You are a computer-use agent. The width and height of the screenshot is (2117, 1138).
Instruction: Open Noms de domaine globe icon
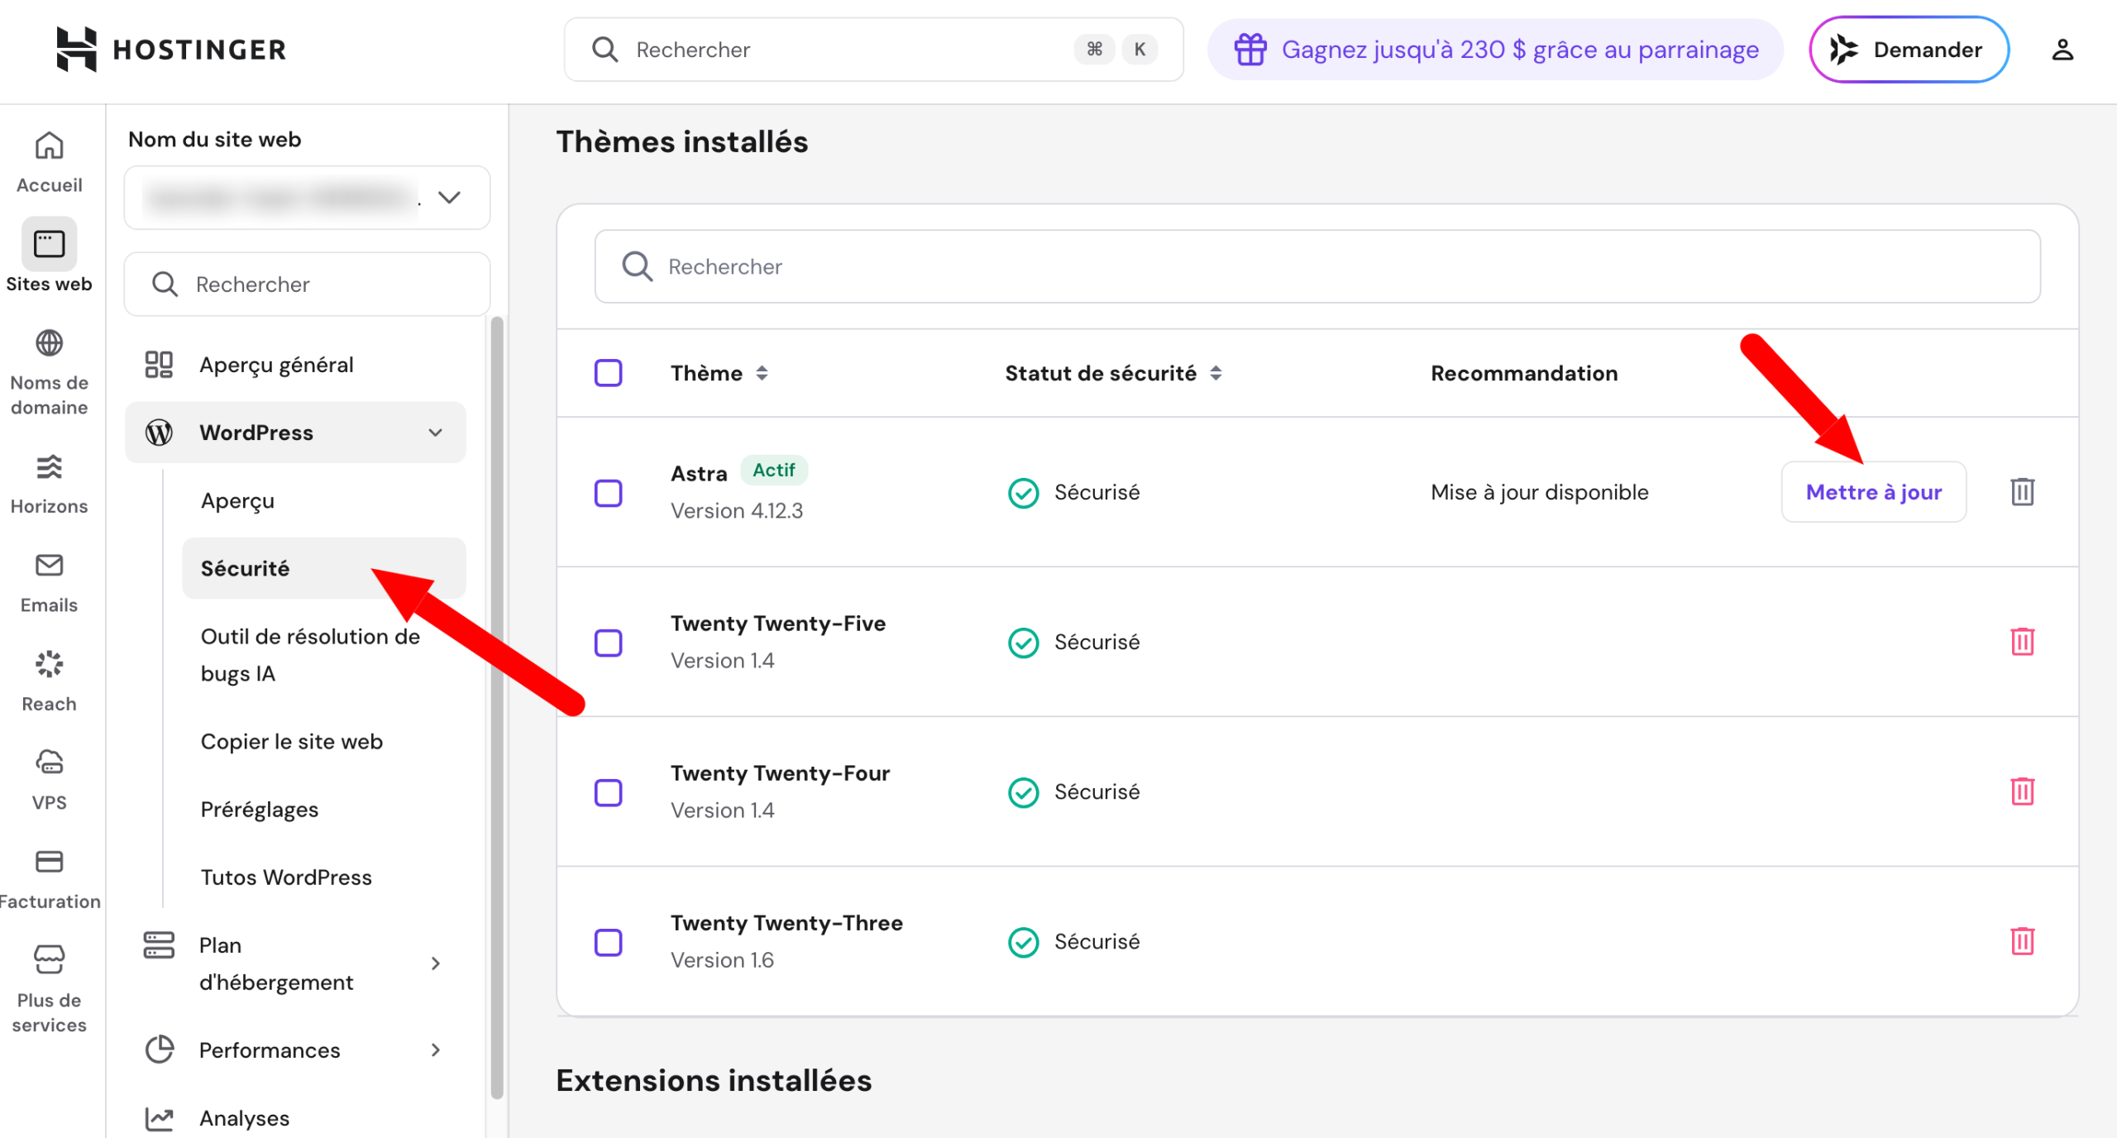coord(49,342)
